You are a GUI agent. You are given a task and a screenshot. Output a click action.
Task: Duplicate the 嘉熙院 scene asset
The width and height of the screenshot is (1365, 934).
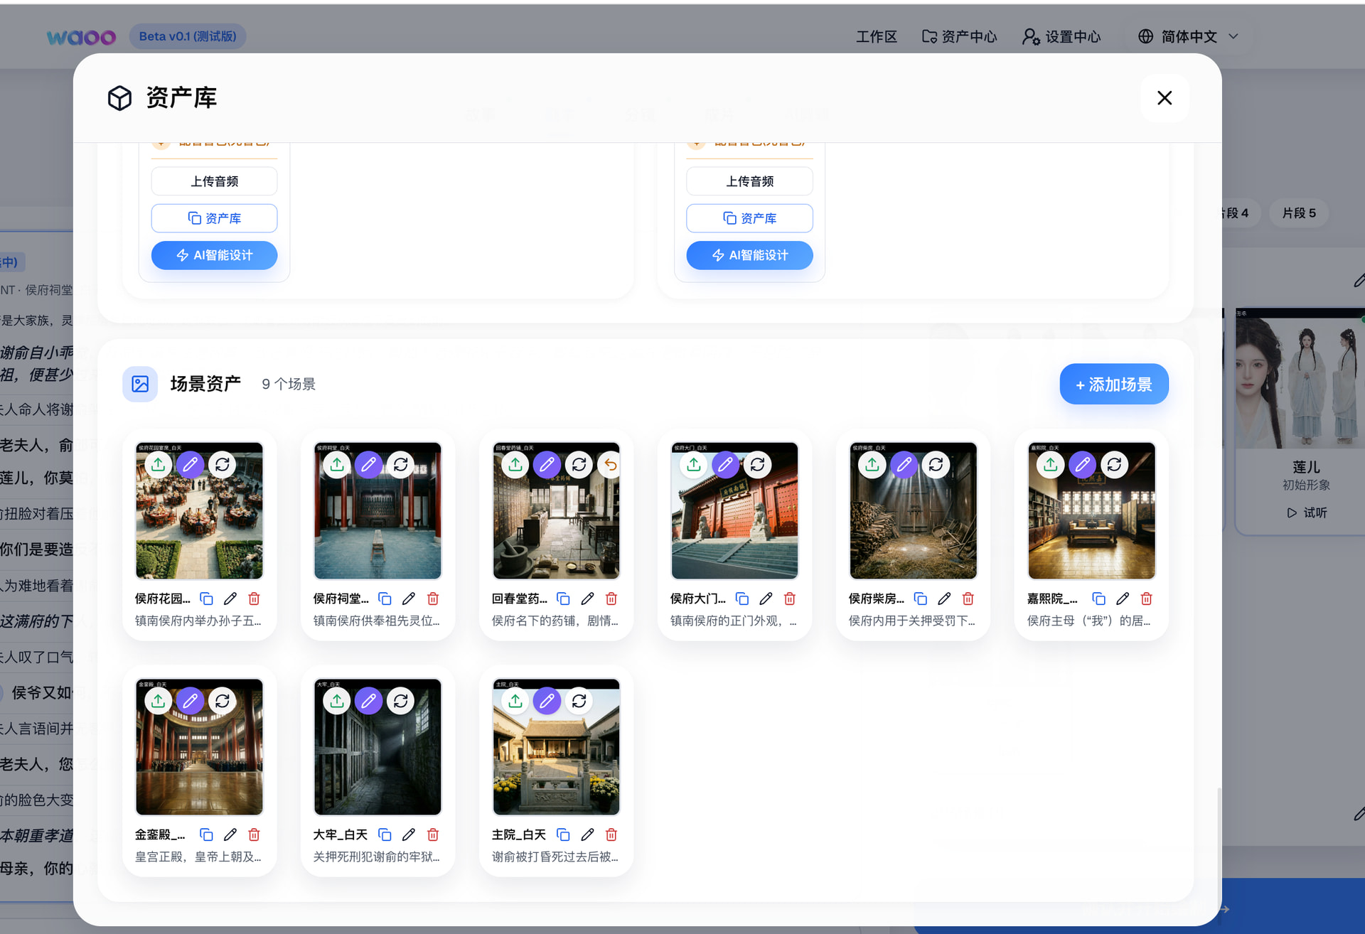click(x=1099, y=598)
